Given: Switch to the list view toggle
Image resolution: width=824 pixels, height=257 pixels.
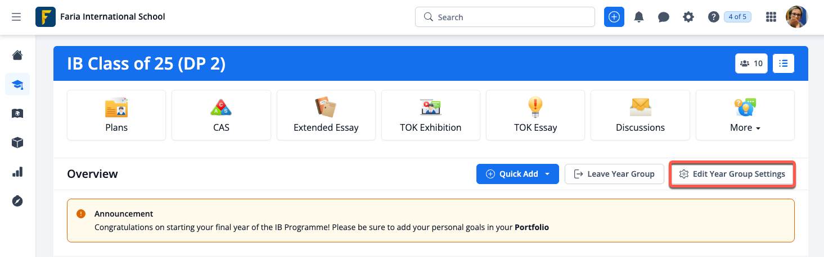Looking at the screenshot, I should coord(784,63).
